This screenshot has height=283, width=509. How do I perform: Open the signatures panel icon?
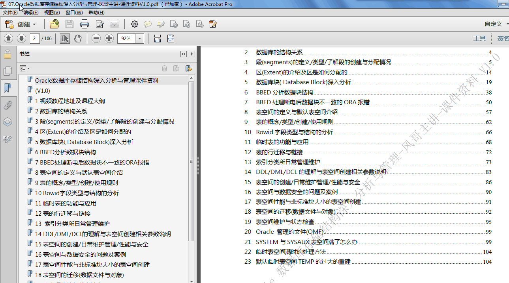[x=8, y=139]
